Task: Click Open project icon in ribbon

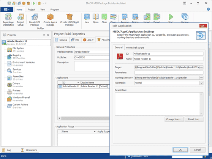Action: coord(96,18)
